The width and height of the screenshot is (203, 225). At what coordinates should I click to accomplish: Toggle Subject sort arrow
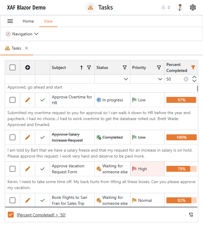82,67
